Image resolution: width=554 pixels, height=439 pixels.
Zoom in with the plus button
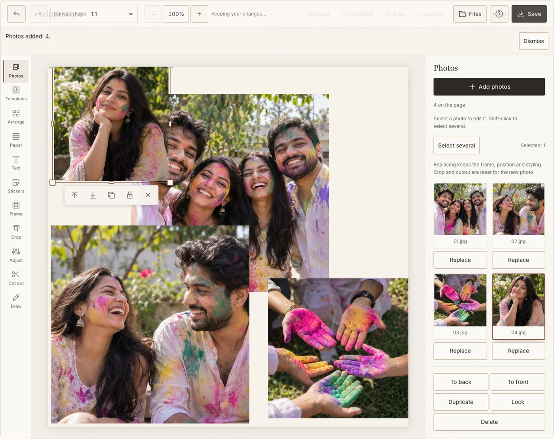tap(199, 14)
